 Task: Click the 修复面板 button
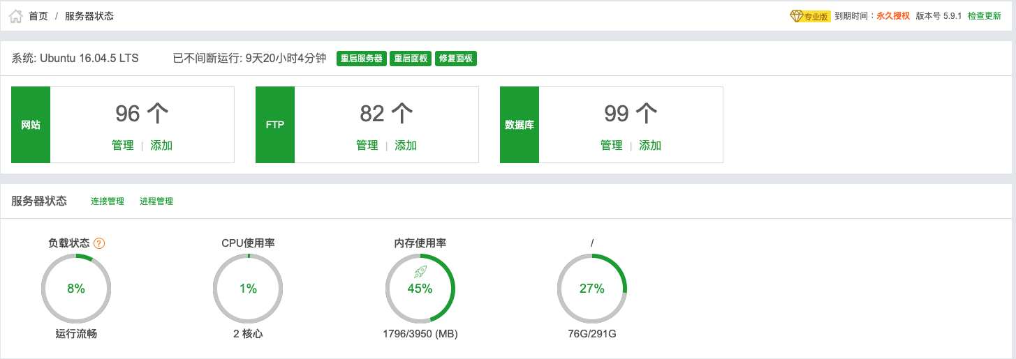(456, 59)
